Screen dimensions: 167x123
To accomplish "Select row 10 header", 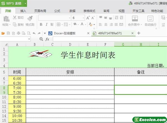I will pos(4,97).
